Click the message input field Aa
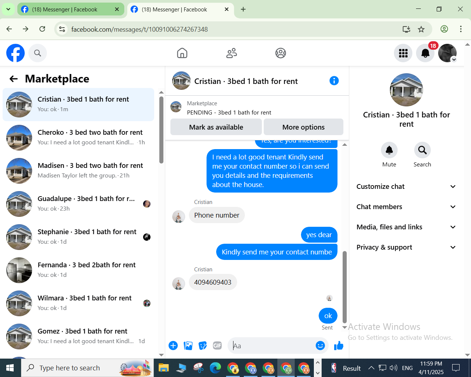The image size is (471, 377). pos(272,346)
